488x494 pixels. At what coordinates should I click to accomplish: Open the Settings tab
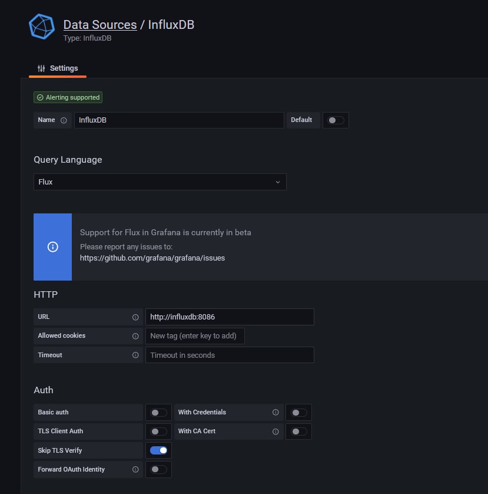58,68
